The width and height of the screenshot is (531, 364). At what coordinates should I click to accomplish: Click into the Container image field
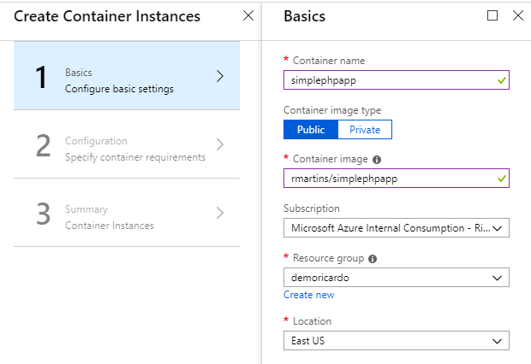397,178
